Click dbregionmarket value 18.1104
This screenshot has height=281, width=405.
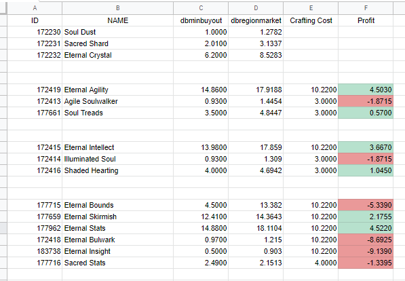click(256, 228)
